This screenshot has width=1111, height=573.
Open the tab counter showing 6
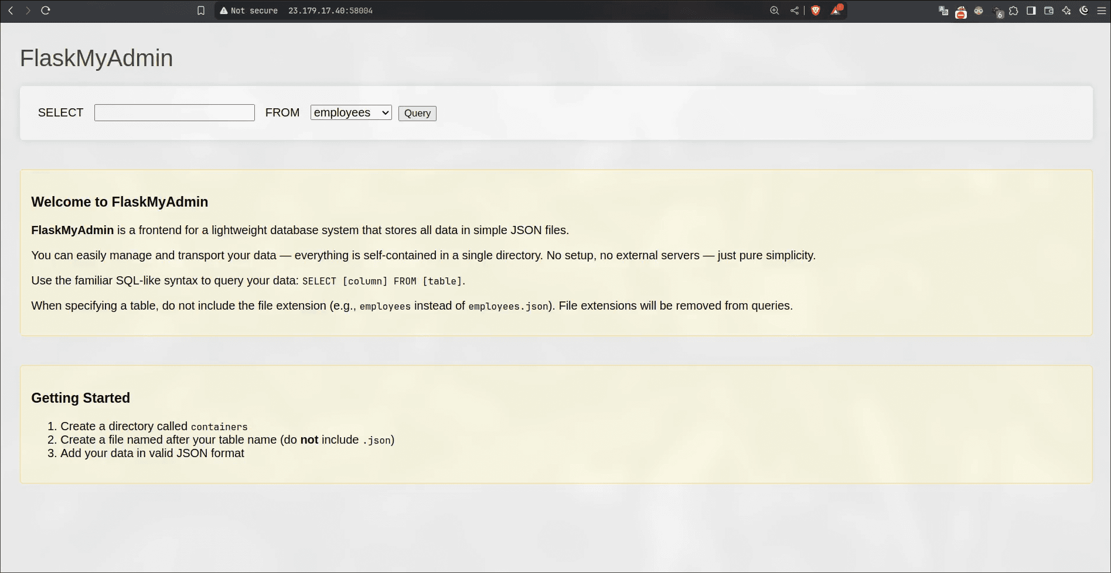997,12
